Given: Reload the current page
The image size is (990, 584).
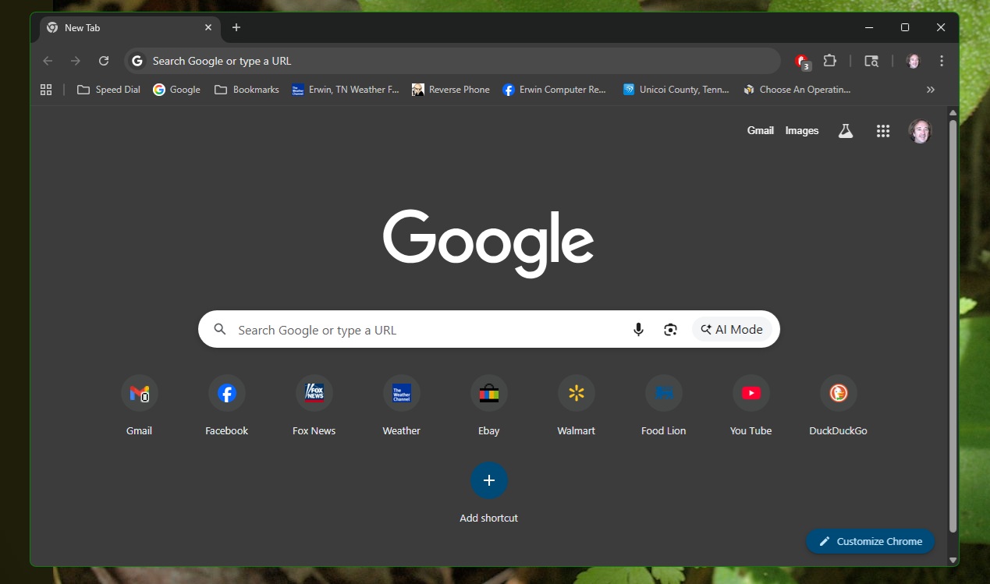Looking at the screenshot, I should (x=104, y=61).
